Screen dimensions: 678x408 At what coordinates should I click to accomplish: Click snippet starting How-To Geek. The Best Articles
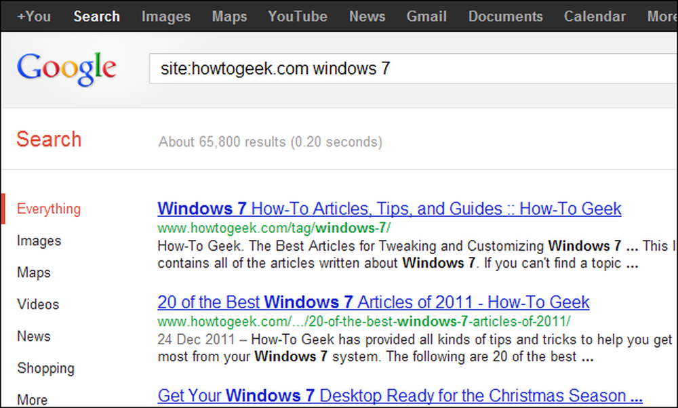coord(417,255)
